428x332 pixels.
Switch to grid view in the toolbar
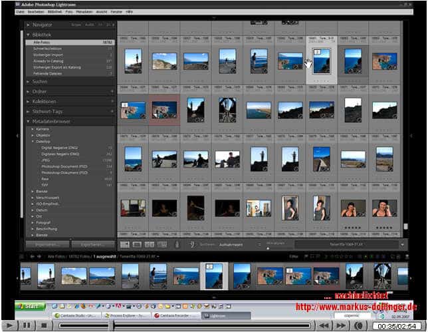(124, 244)
